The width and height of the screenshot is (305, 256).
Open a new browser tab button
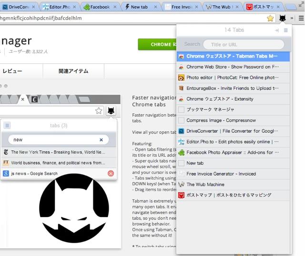tap(291, 7)
